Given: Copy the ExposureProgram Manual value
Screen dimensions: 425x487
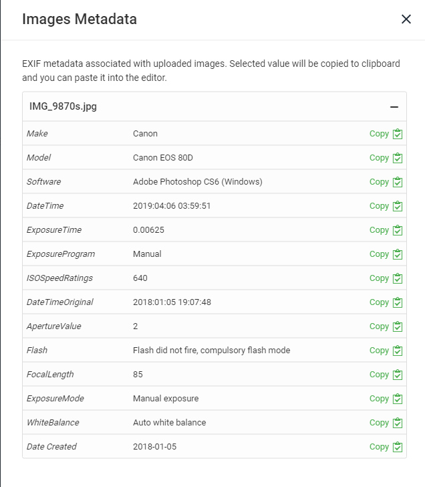Looking at the screenshot, I should pyautogui.click(x=380, y=254).
